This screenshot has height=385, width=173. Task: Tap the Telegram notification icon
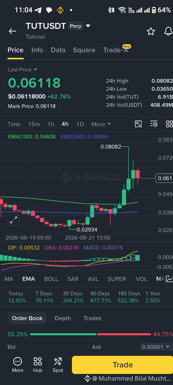tap(38, 10)
